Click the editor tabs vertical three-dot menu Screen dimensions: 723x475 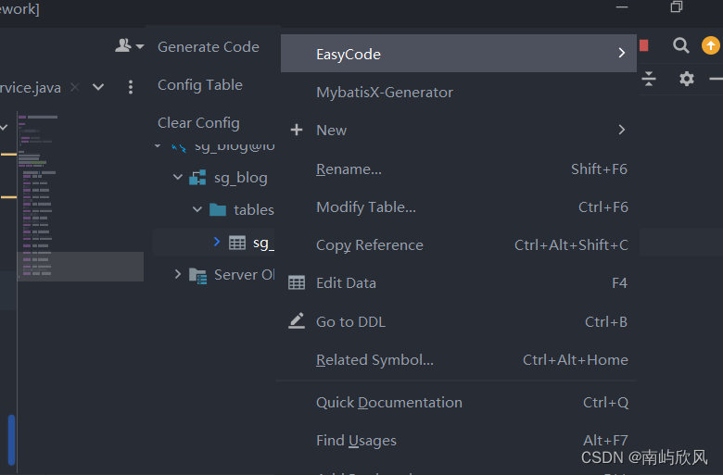(x=131, y=87)
